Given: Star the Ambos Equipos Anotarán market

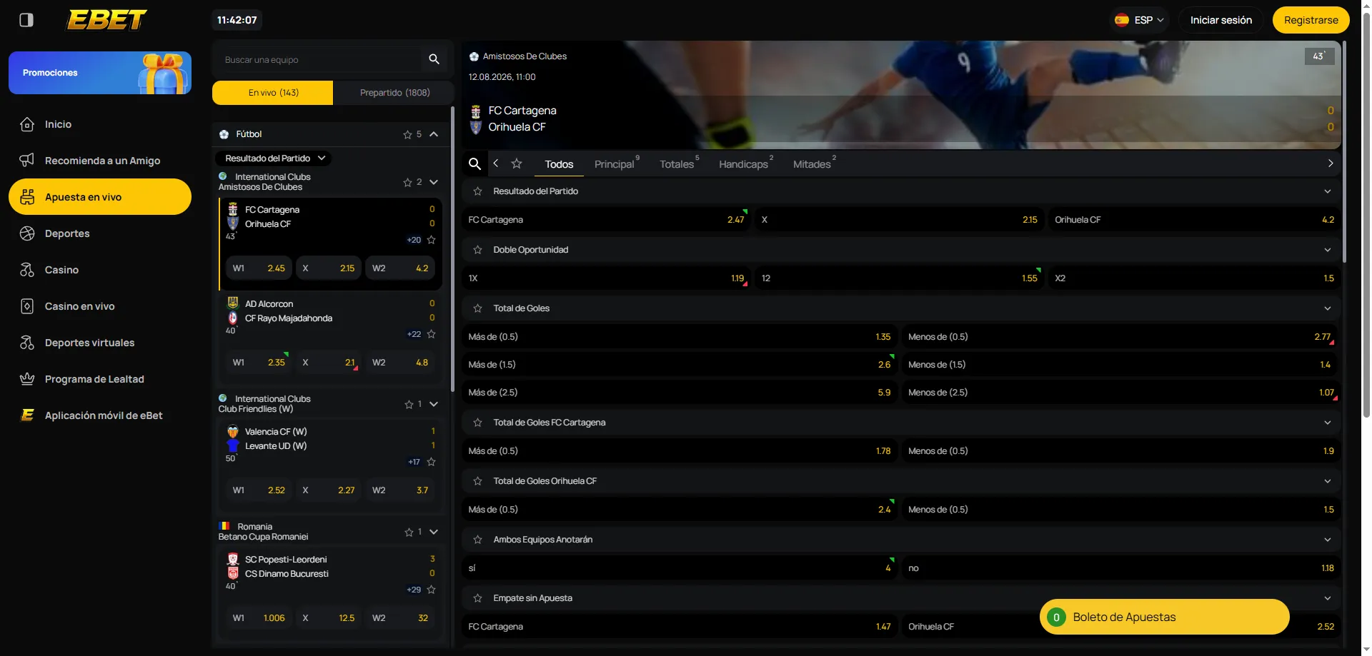Looking at the screenshot, I should coord(478,540).
